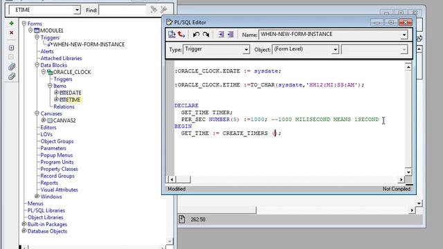Image resolution: width=443 pixels, height=249 pixels.
Task: Click the green plus Create icon
Action: tap(11, 23)
